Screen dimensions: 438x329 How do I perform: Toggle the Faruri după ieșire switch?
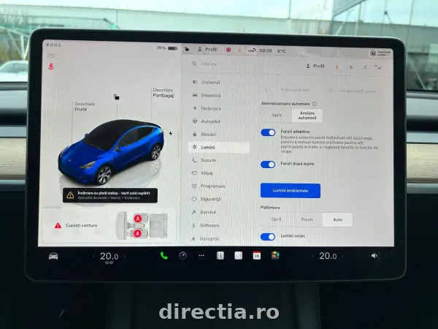(268, 164)
